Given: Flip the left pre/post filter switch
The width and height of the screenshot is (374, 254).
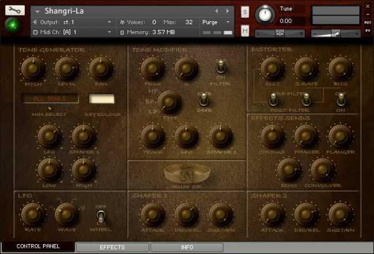Looking at the screenshot, I should point(274,100).
